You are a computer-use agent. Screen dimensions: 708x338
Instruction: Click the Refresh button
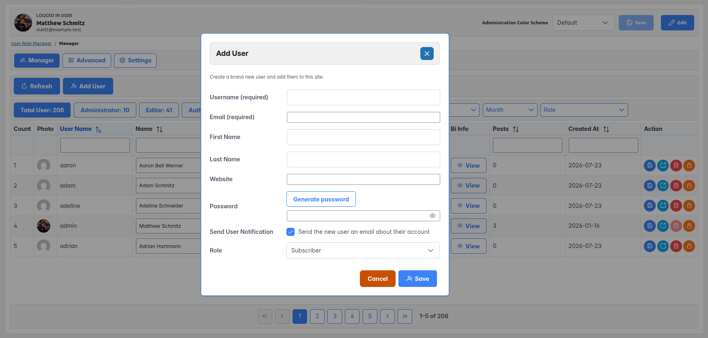coord(37,86)
